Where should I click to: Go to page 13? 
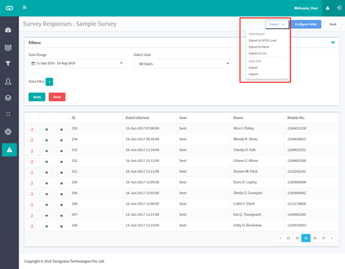tap(288, 238)
